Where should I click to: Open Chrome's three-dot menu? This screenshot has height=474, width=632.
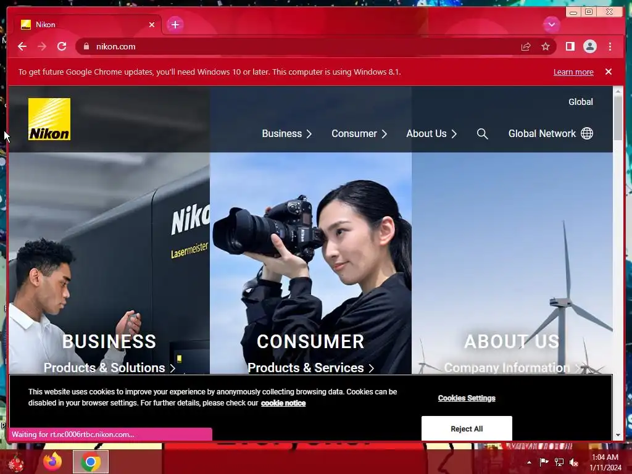coord(610,46)
